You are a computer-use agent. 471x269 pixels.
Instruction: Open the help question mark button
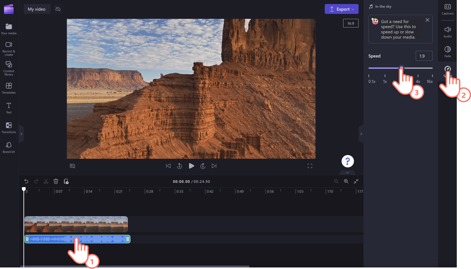click(348, 161)
